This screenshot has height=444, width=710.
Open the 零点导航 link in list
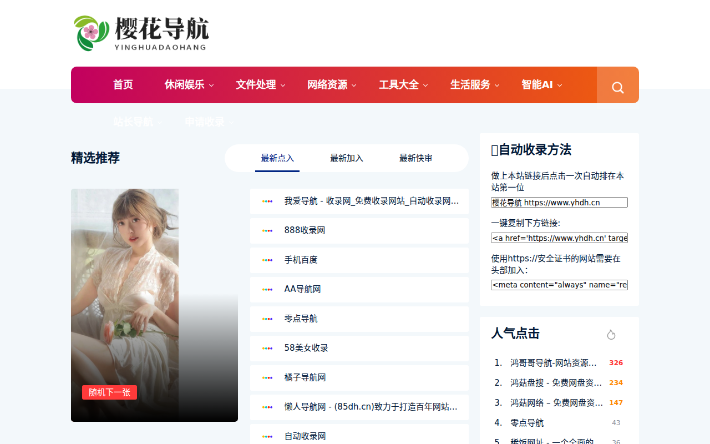click(301, 319)
